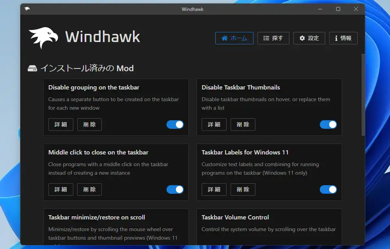Minimize the Windhawk window
Screen dimensions: 390x249
320,9
